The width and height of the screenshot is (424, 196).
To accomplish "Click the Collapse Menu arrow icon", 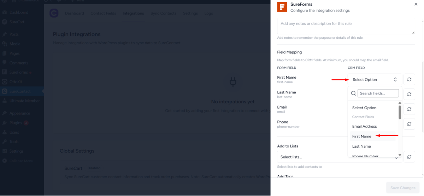I will pyautogui.click(x=4, y=161).
